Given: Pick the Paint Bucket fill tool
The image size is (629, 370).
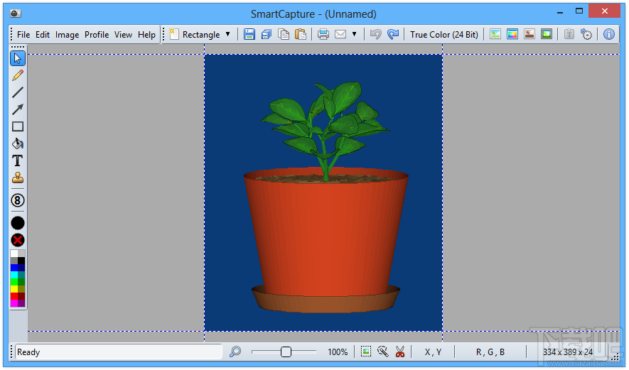Looking at the screenshot, I should pyautogui.click(x=18, y=143).
